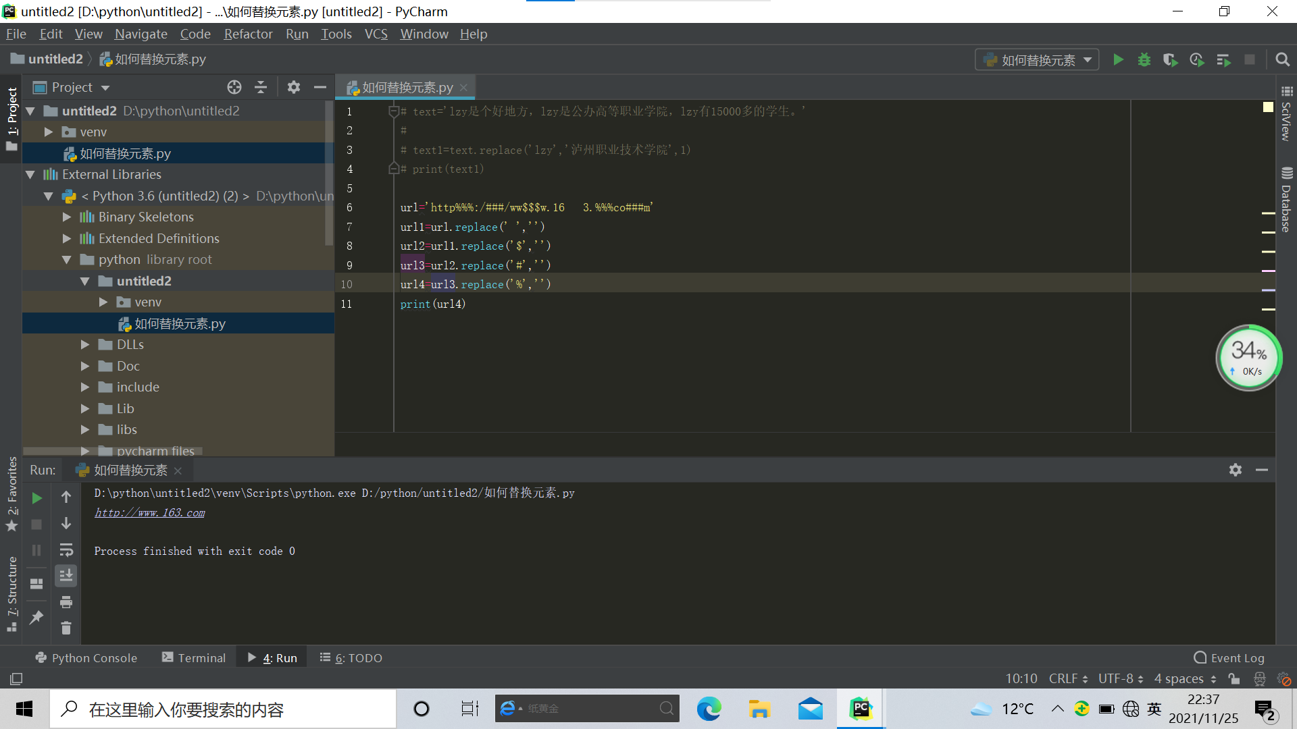1297x729 pixels.
Task: Click the print icon in the Run panel
Action: pos(66,601)
